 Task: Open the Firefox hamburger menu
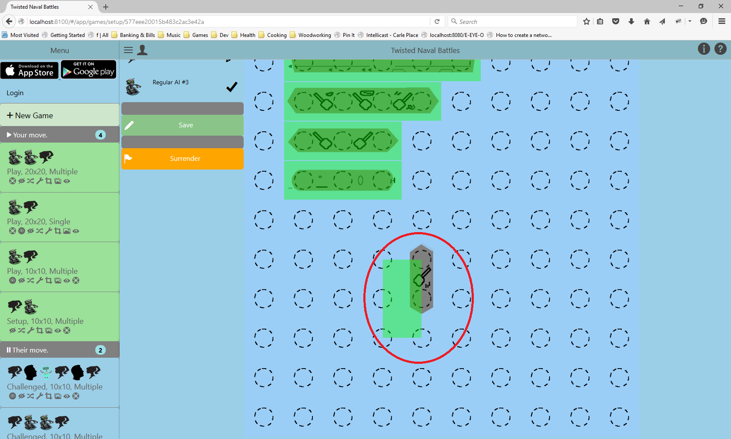point(722,21)
